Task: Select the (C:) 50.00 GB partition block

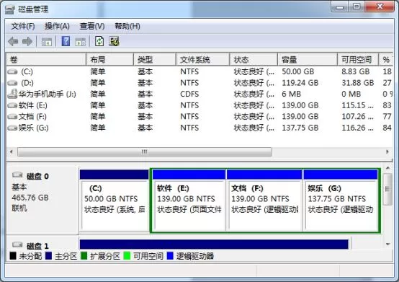Action: [x=115, y=200]
